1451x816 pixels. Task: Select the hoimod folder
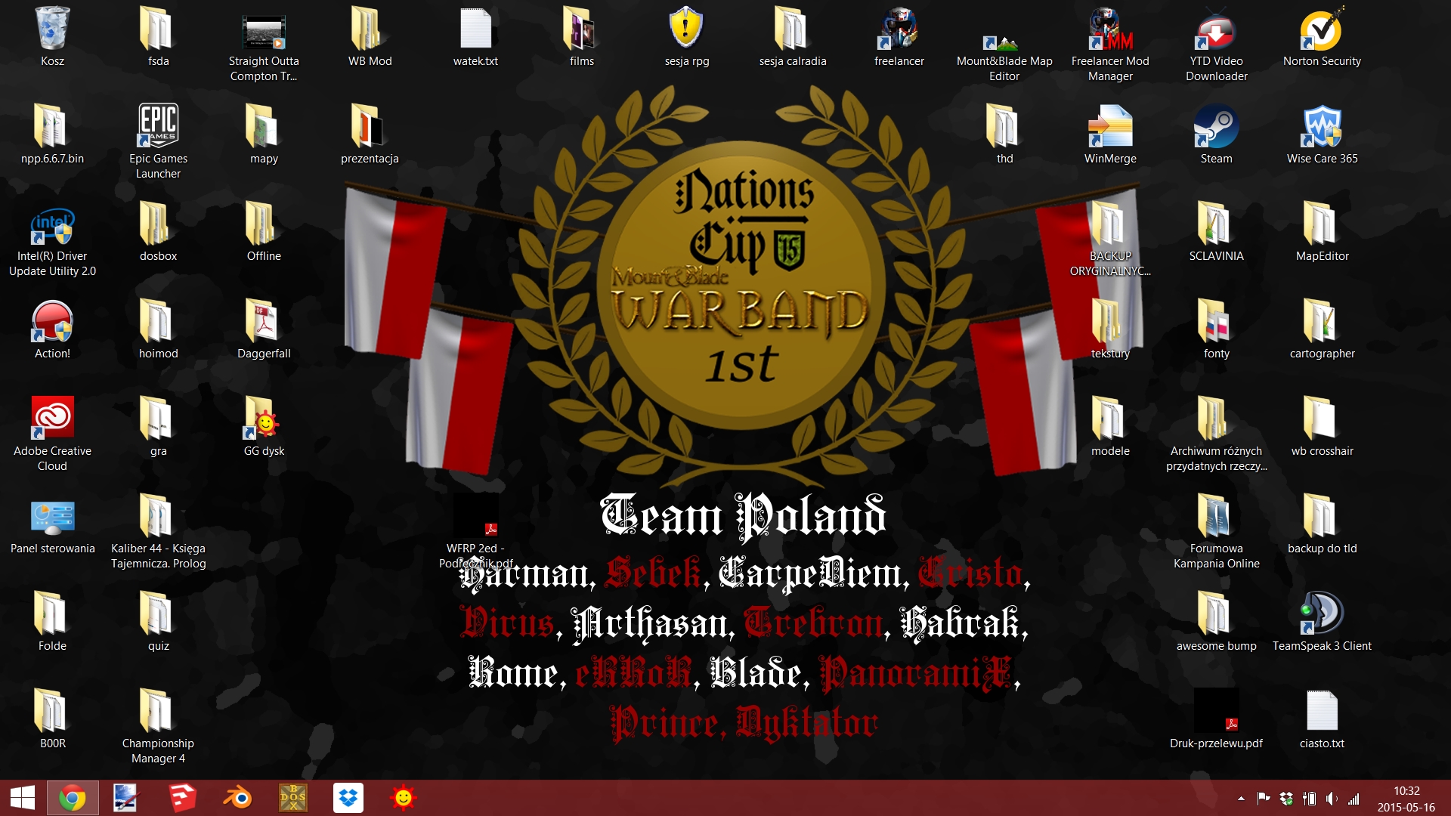[158, 329]
